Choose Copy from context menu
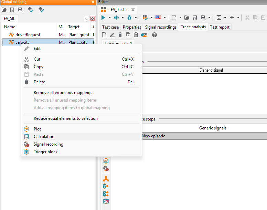This screenshot has width=267, height=210. pyautogui.click(x=82, y=67)
